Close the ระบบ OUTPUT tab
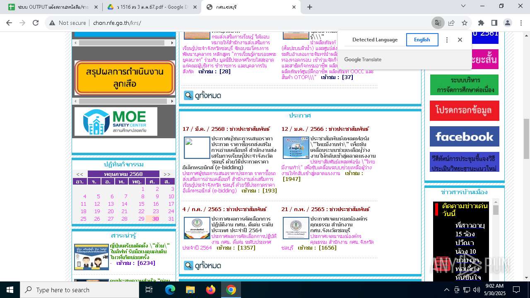The height and width of the screenshot is (298, 530). tap(96, 7)
